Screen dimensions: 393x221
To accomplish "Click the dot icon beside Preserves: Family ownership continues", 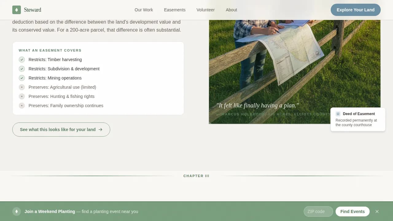I will pos(22,106).
